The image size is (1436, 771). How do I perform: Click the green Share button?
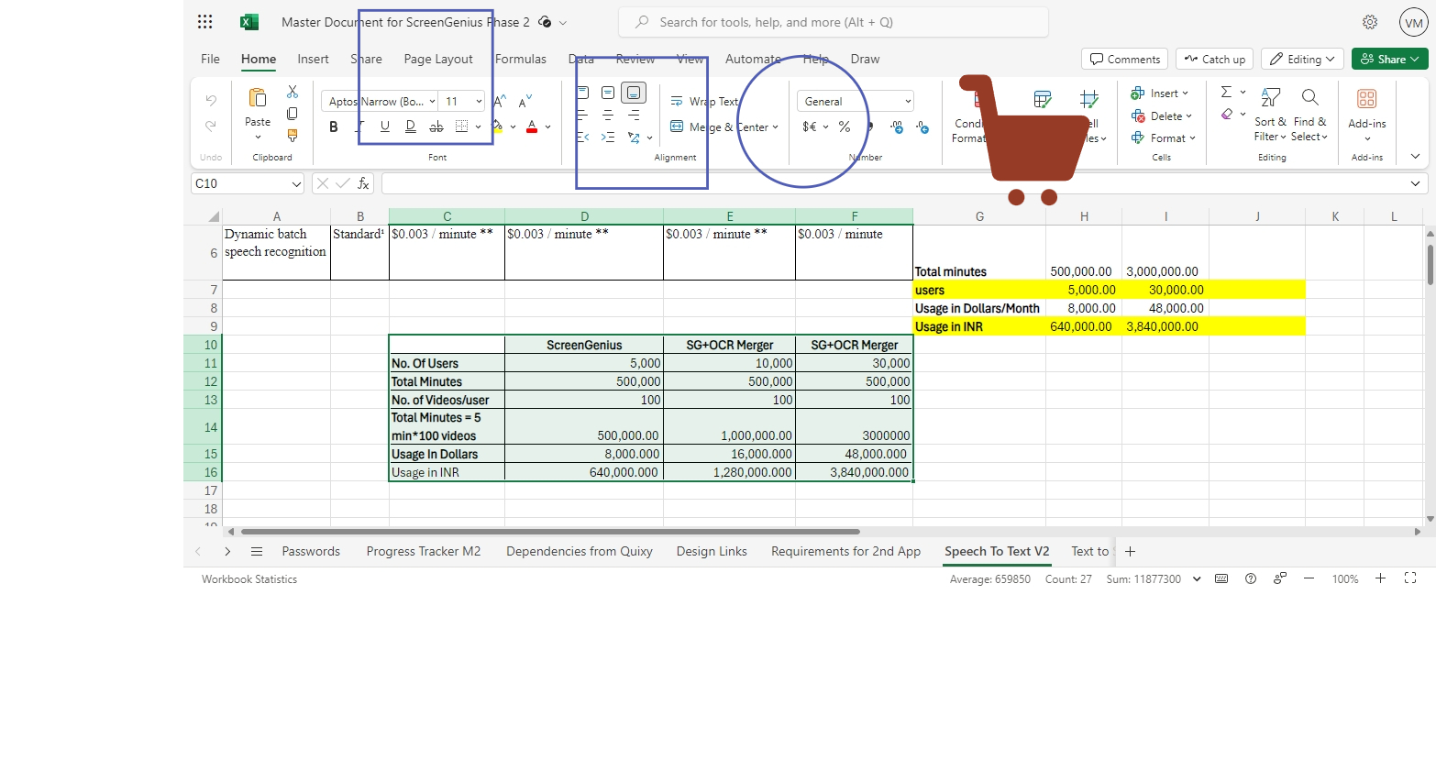click(1390, 59)
